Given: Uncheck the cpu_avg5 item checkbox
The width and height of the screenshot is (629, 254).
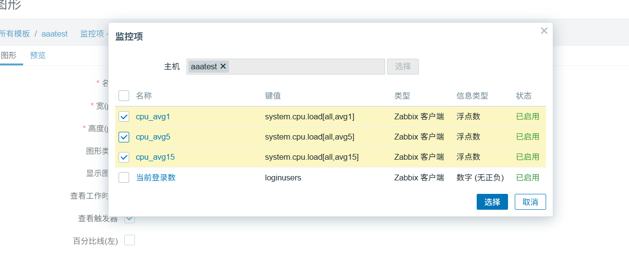Looking at the screenshot, I should coord(124,137).
